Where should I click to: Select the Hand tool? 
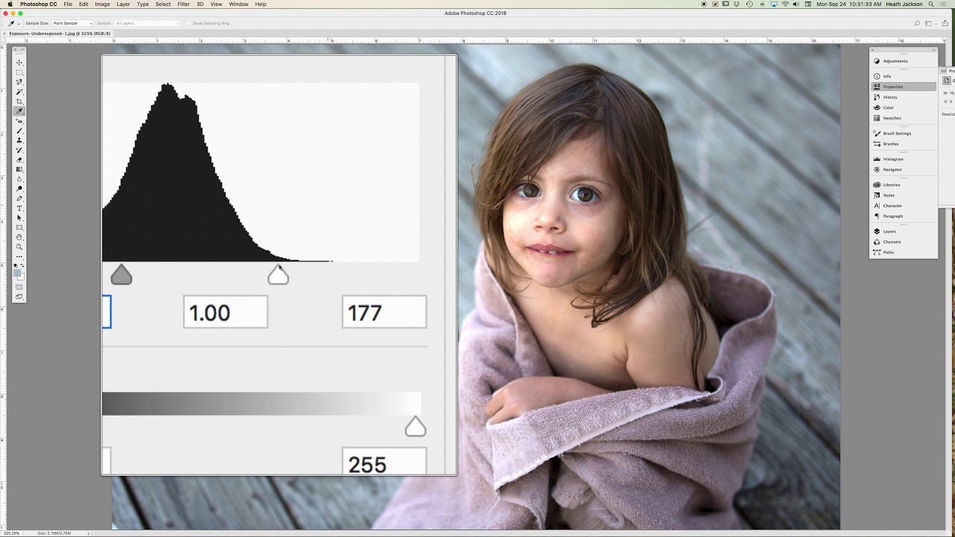pyautogui.click(x=19, y=237)
